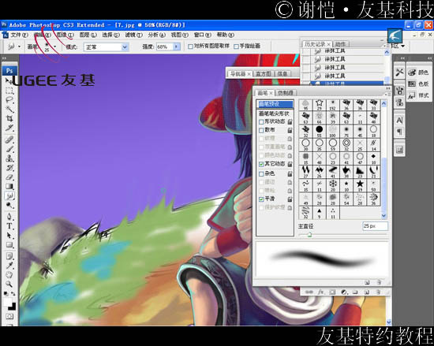Select 画笔笔尖形状 option

(x=274, y=113)
